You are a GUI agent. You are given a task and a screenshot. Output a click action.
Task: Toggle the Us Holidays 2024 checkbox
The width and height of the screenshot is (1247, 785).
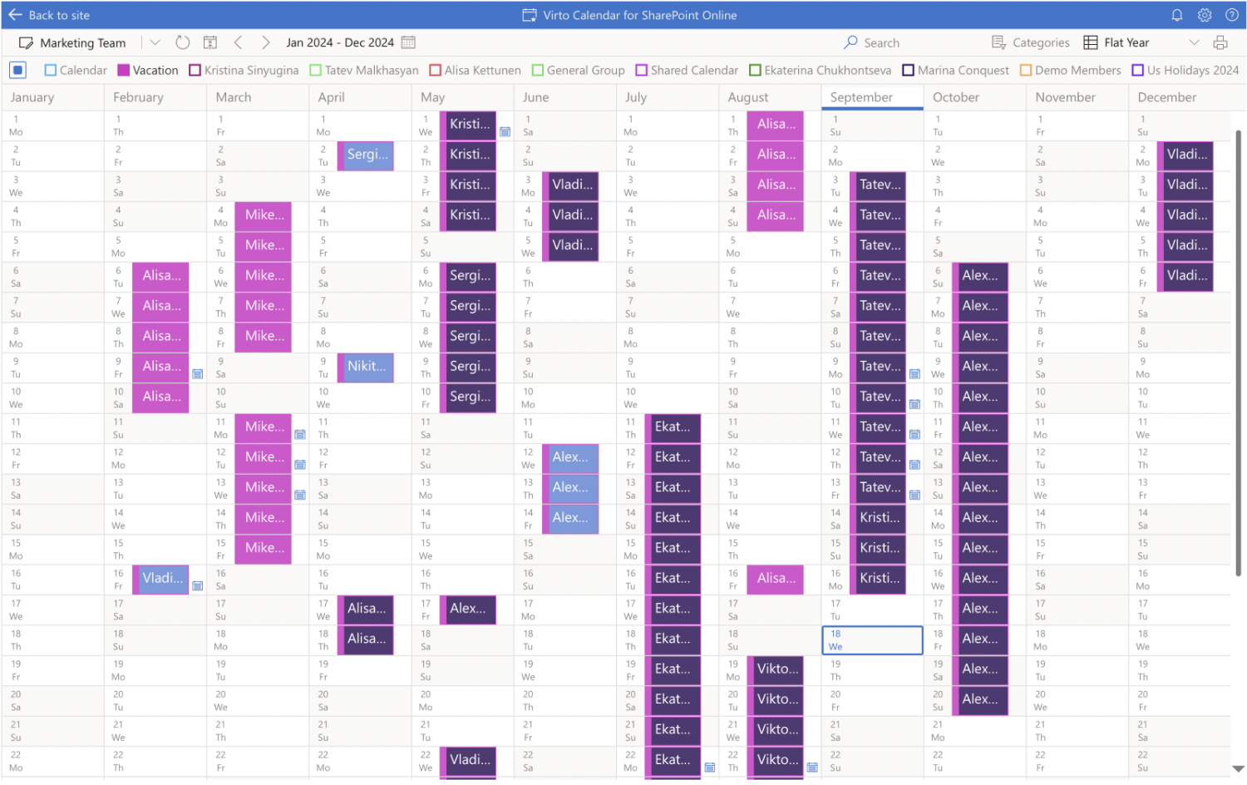1139,70
